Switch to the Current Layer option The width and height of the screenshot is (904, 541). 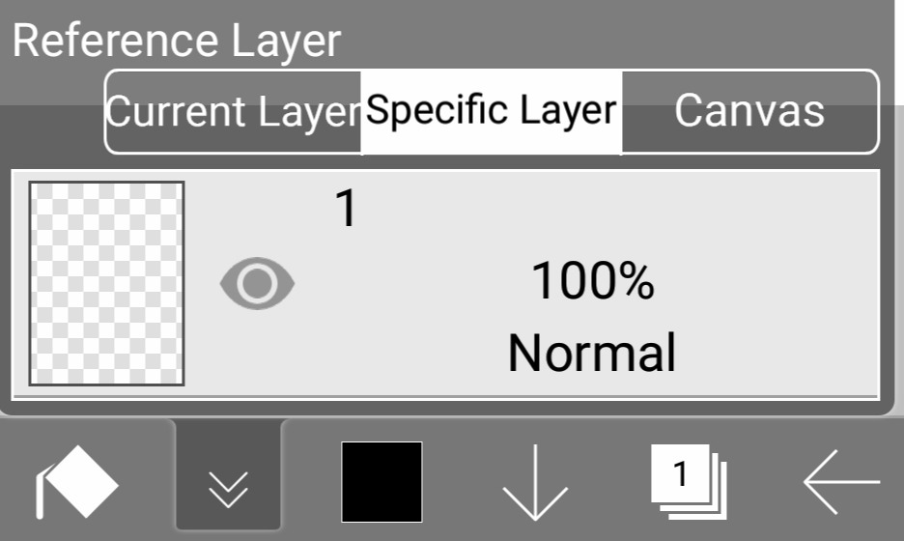233,111
